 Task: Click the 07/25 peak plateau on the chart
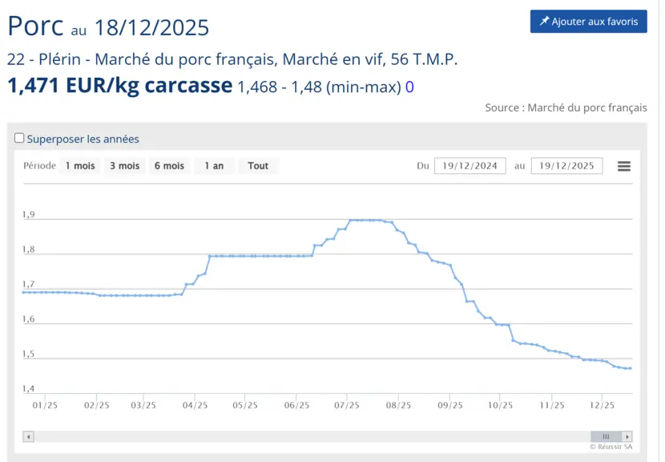coord(365,220)
